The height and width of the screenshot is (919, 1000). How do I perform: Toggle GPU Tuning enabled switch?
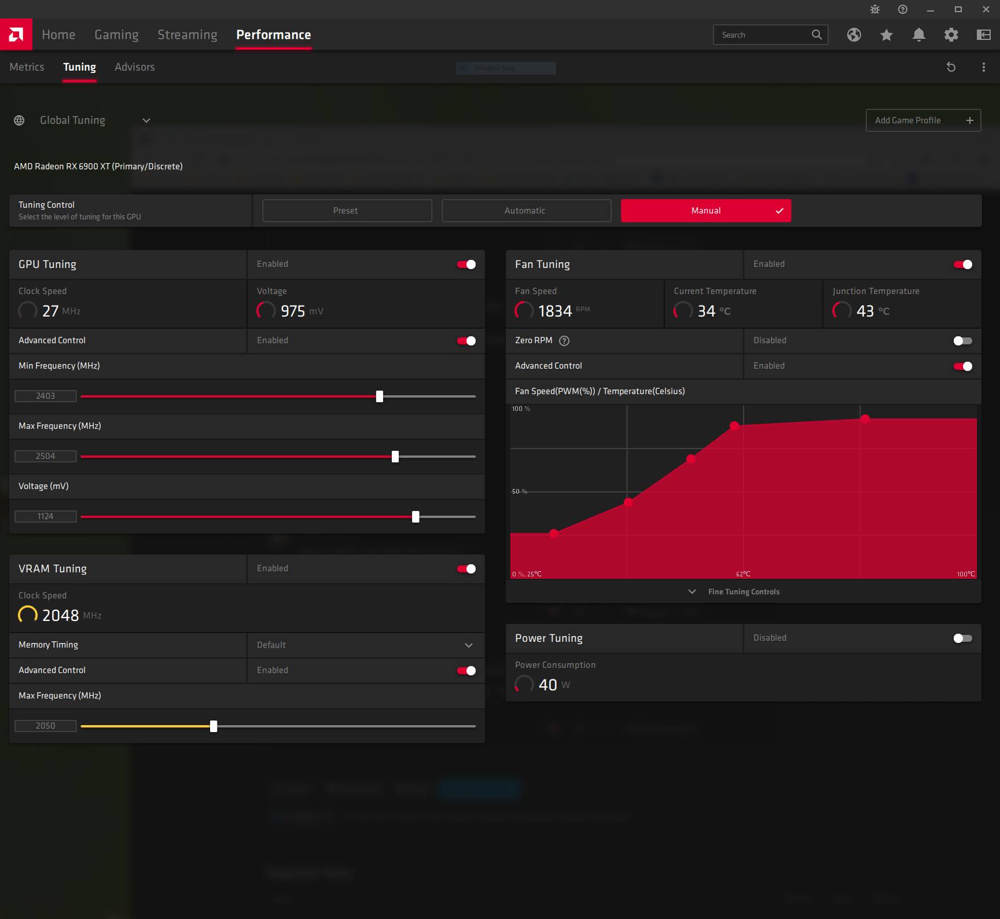466,264
